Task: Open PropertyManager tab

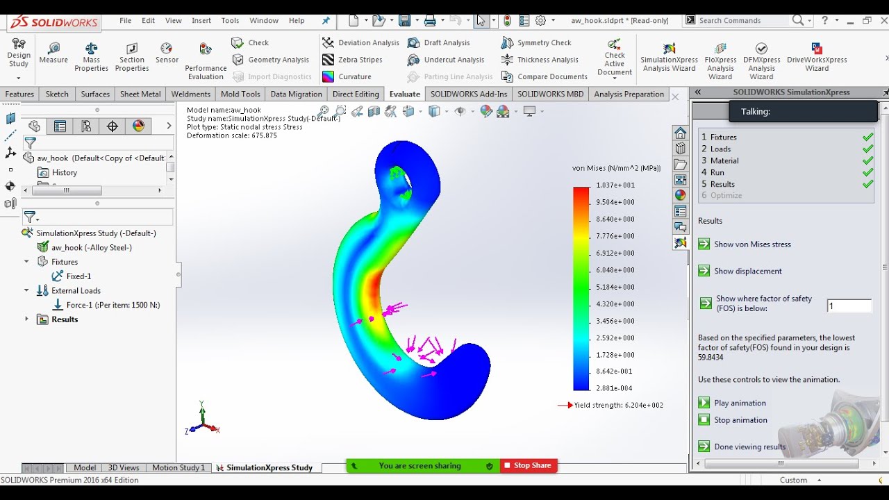Action: click(x=60, y=126)
